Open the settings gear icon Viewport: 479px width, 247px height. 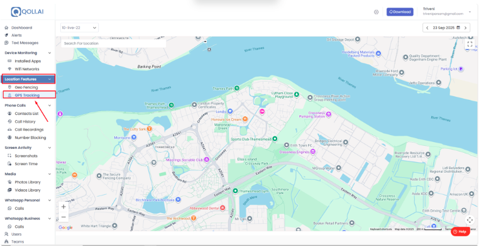point(377,12)
